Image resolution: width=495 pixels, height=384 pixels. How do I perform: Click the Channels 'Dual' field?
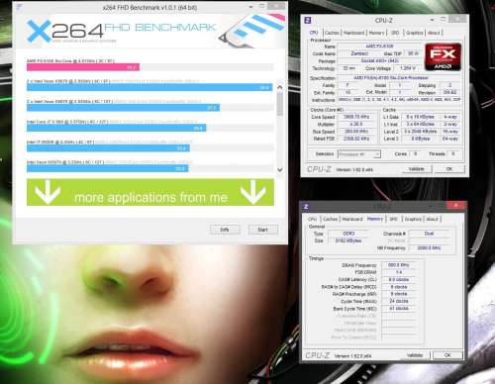click(429, 234)
